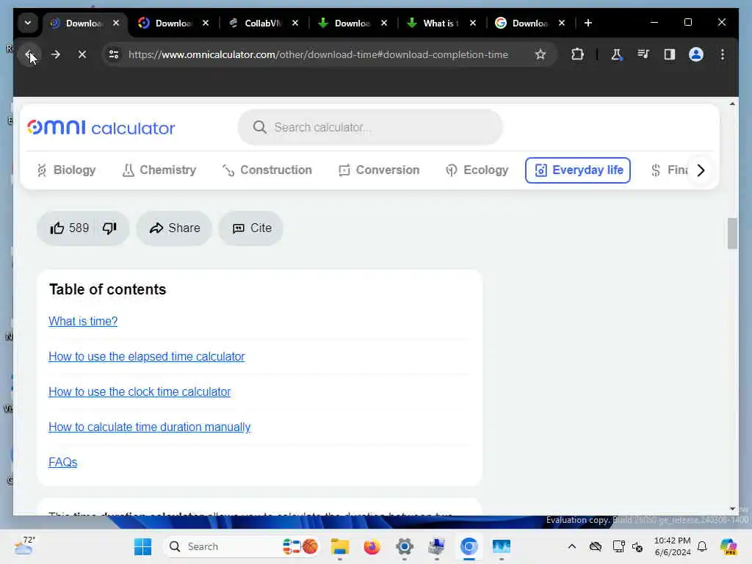Show more categories with right chevron

pyautogui.click(x=701, y=170)
